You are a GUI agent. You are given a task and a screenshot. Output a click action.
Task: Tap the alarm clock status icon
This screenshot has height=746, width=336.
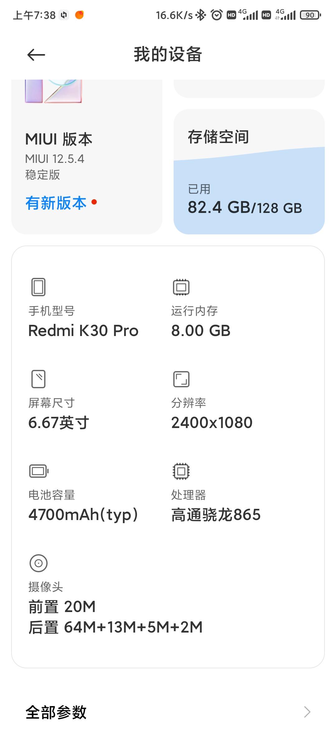tap(217, 15)
